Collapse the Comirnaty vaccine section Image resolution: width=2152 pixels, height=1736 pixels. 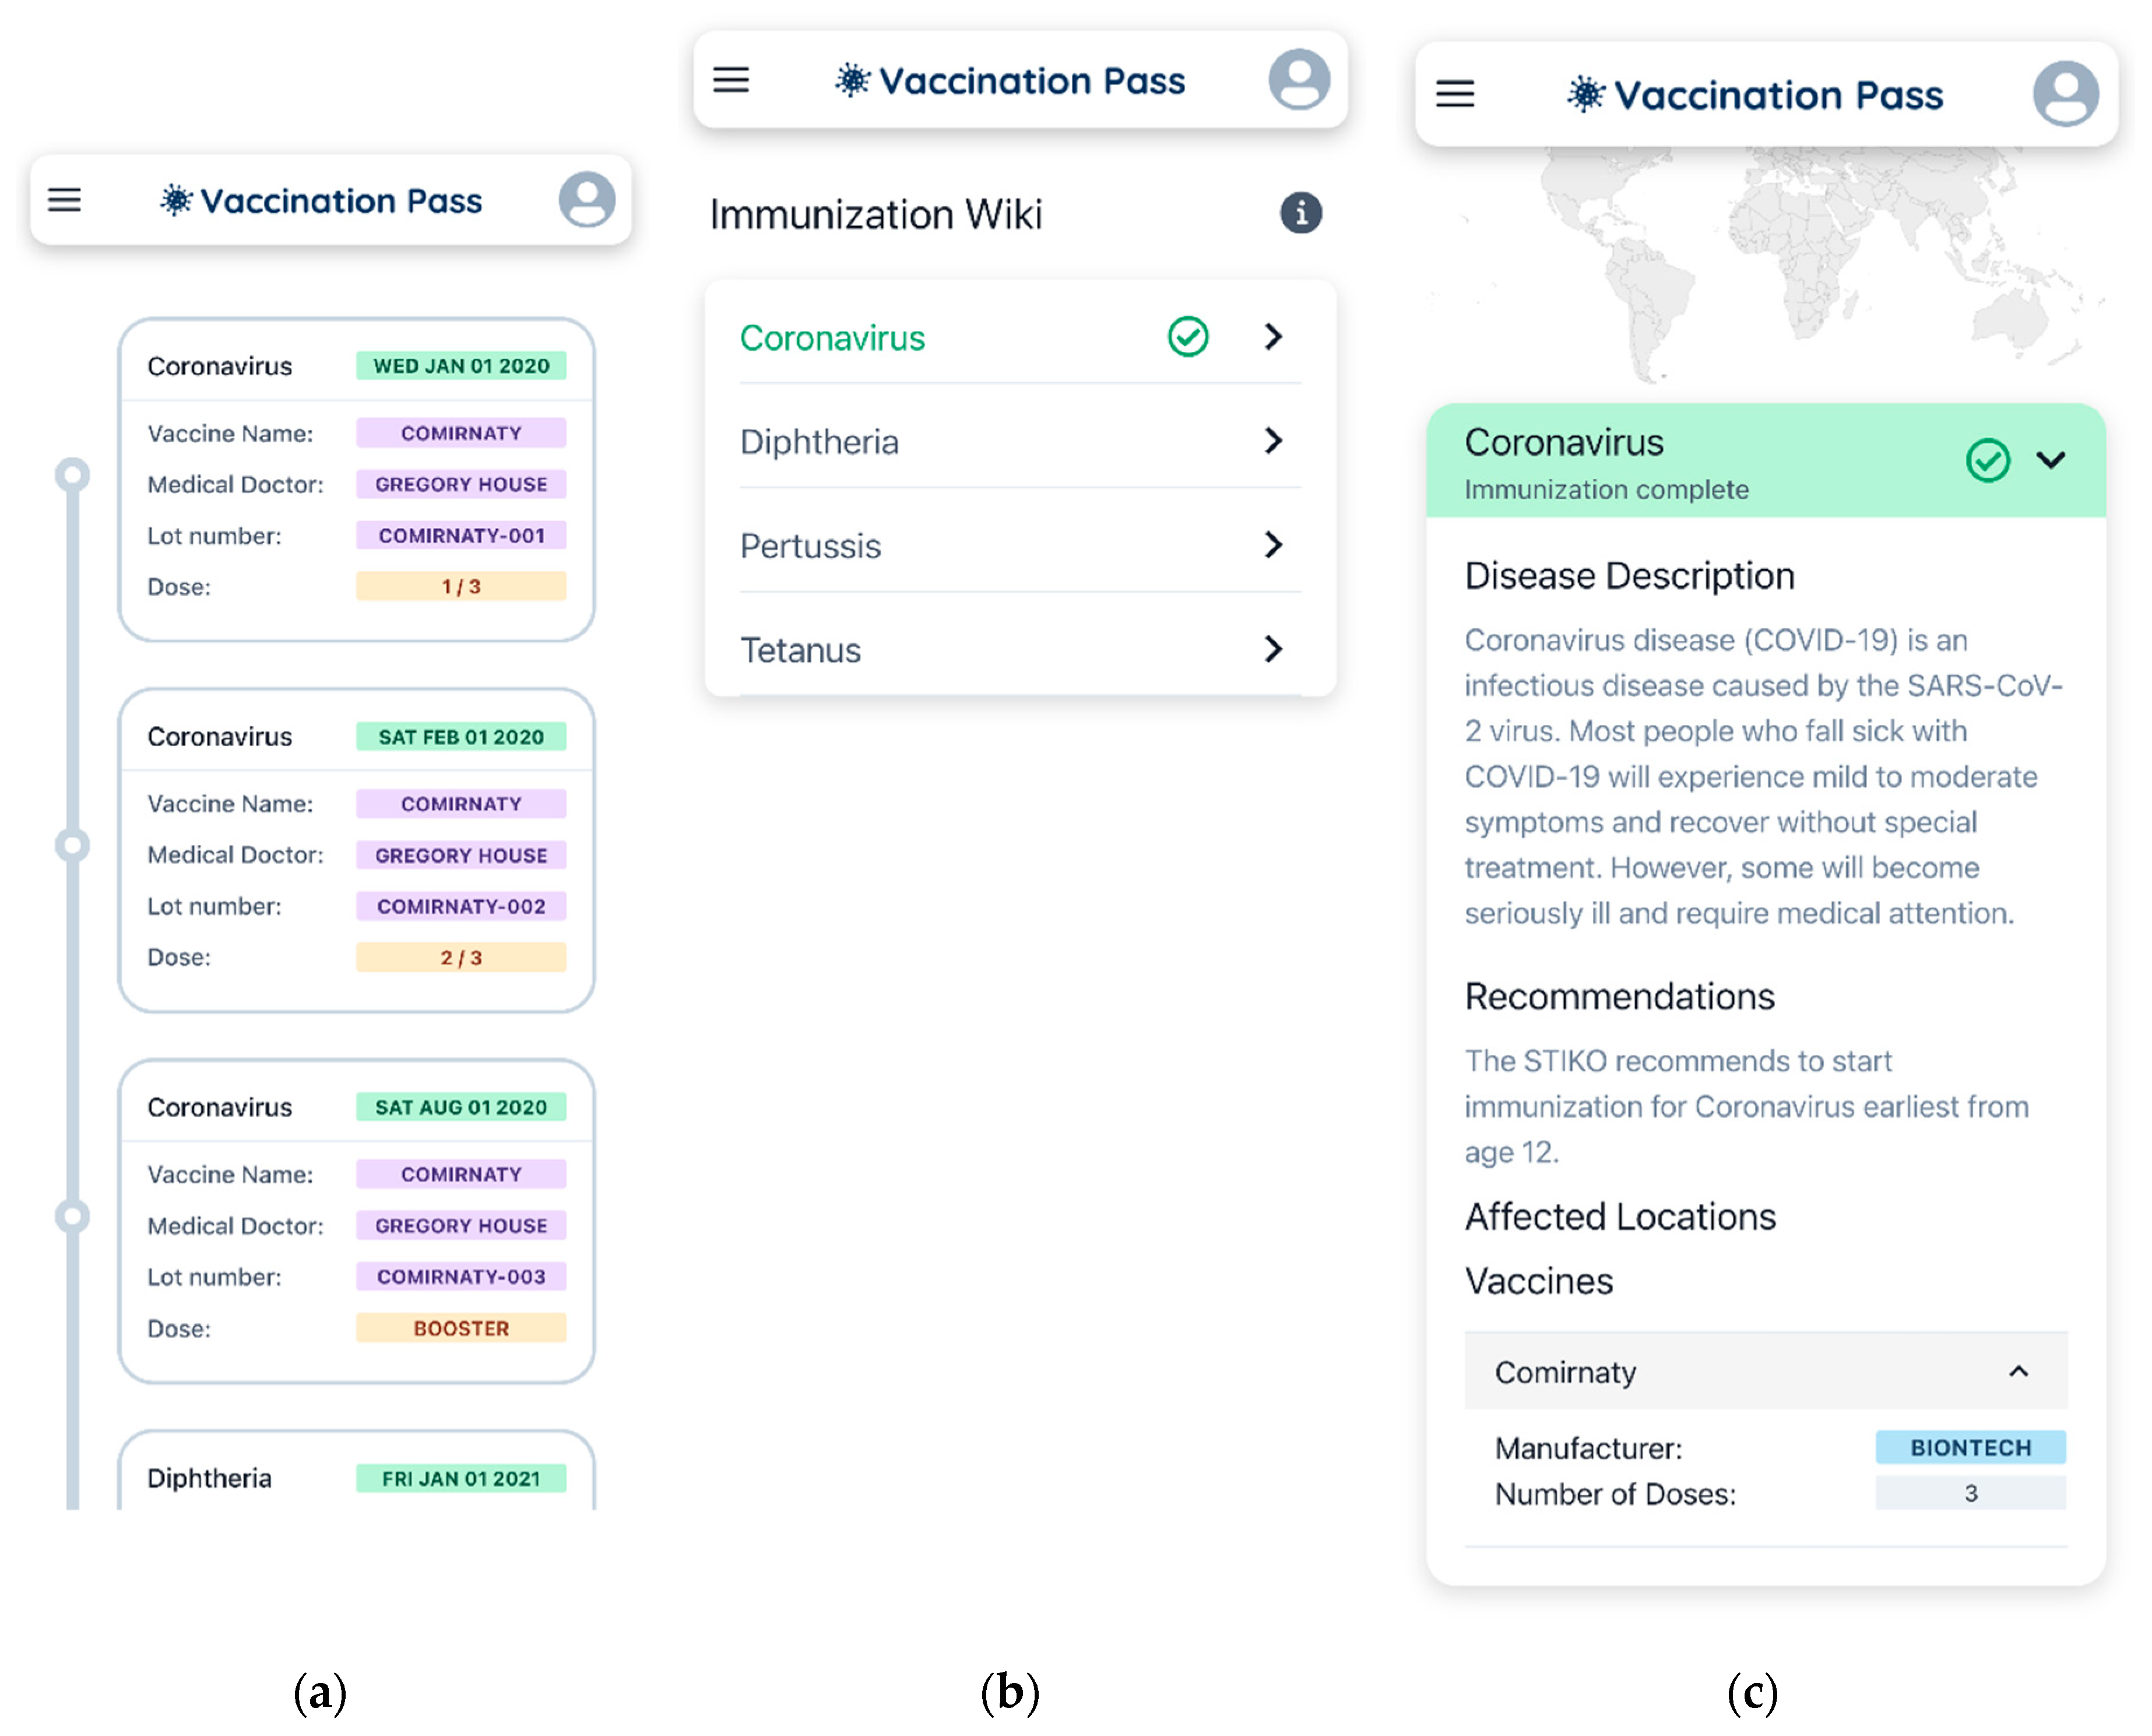point(2019,1371)
